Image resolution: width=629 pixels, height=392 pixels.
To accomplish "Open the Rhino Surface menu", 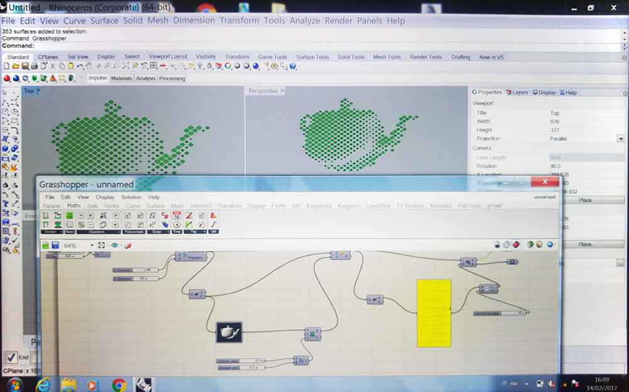I will pyautogui.click(x=104, y=21).
